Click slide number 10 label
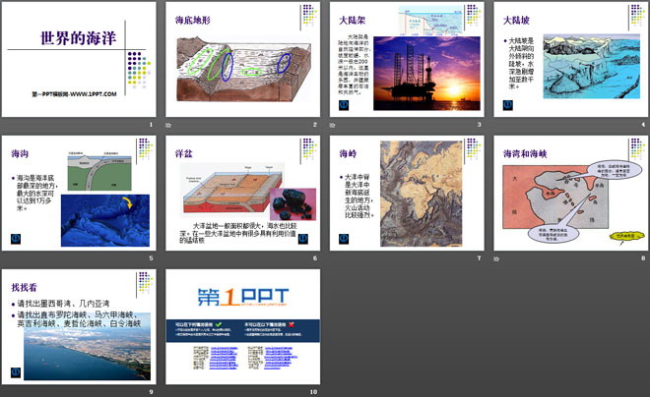 (314, 392)
